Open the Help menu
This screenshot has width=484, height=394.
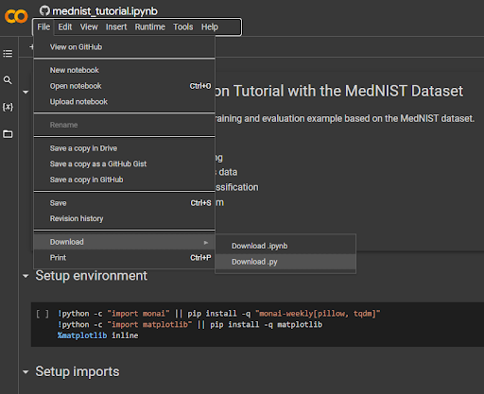point(210,27)
